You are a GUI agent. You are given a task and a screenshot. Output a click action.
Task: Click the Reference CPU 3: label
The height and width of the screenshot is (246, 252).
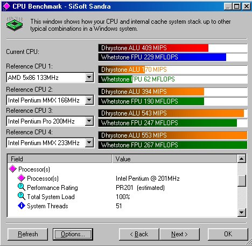coord(29,111)
